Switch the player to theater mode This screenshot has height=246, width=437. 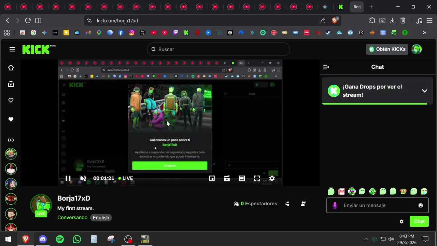click(x=242, y=178)
